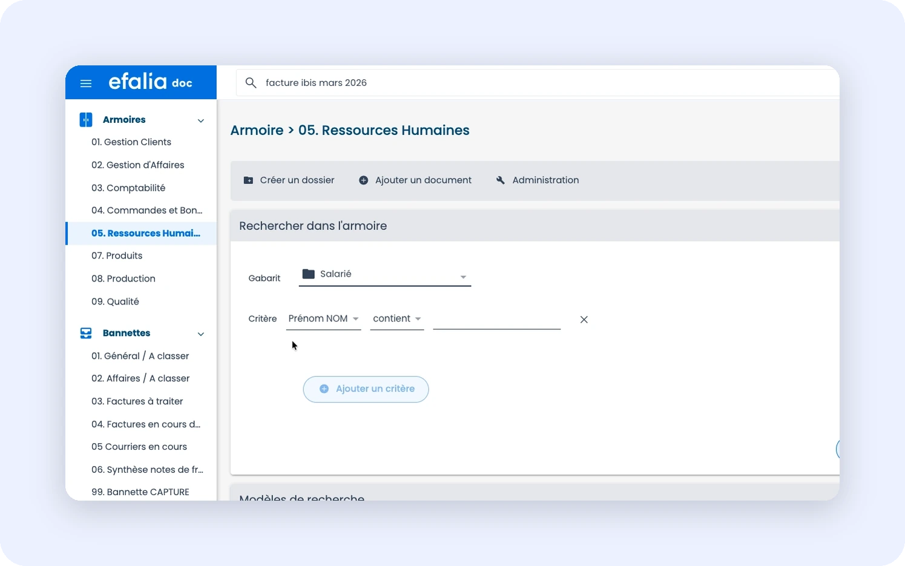Collapse the Bannettes section chevron

(x=201, y=334)
